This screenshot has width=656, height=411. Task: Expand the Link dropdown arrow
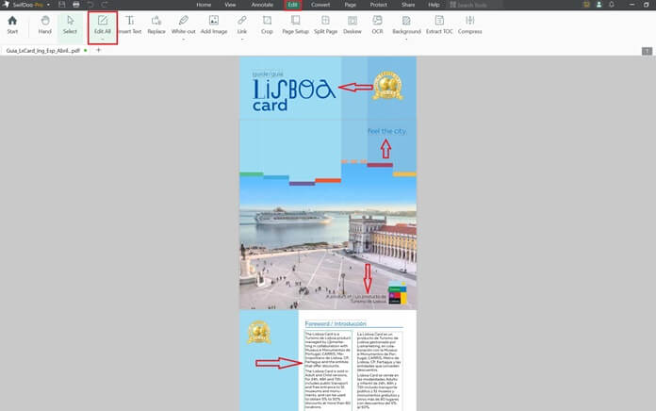tap(242, 40)
